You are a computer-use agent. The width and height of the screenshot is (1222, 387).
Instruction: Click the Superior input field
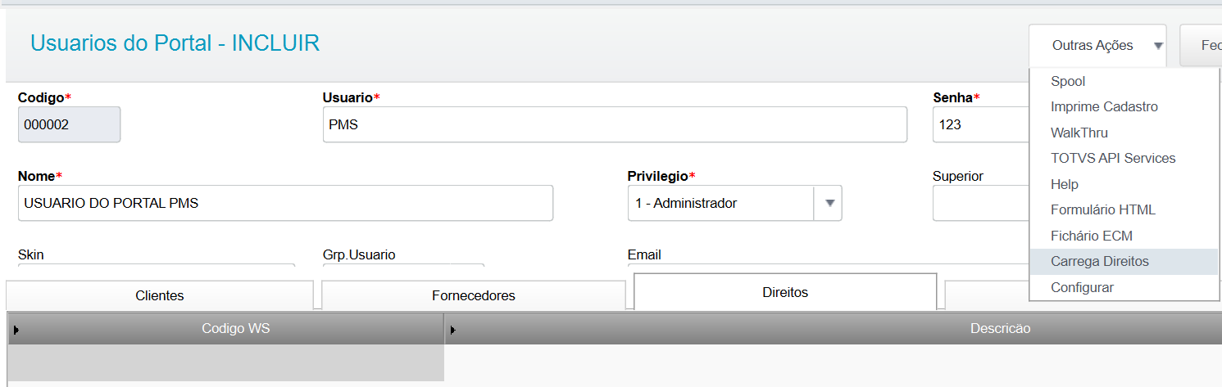[980, 203]
